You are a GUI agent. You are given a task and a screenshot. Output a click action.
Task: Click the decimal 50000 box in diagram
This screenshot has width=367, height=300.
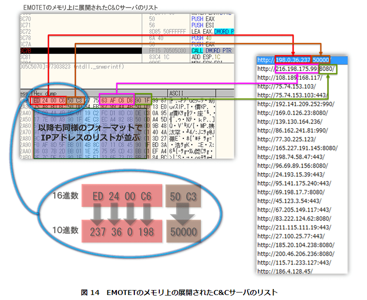point(183,232)
